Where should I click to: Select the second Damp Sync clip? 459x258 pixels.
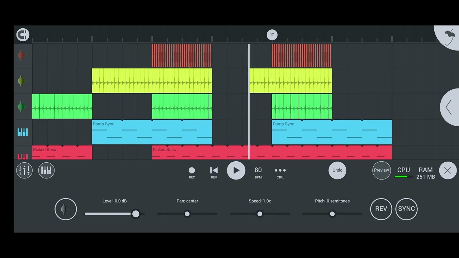coord(332,132)
